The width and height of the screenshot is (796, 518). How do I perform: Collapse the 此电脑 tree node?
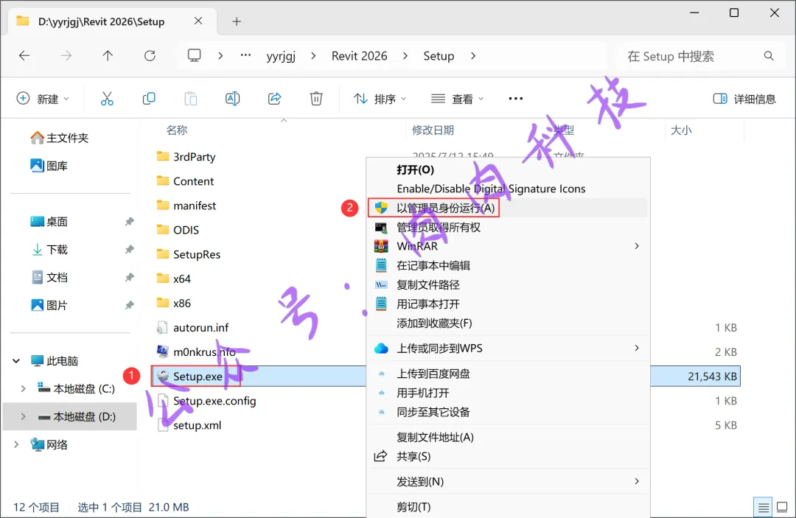coord(16,361)
